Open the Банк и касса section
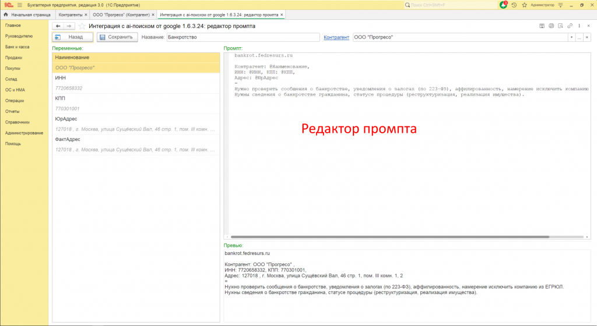This screenshot has width=597, height=326. coord(17,47)
